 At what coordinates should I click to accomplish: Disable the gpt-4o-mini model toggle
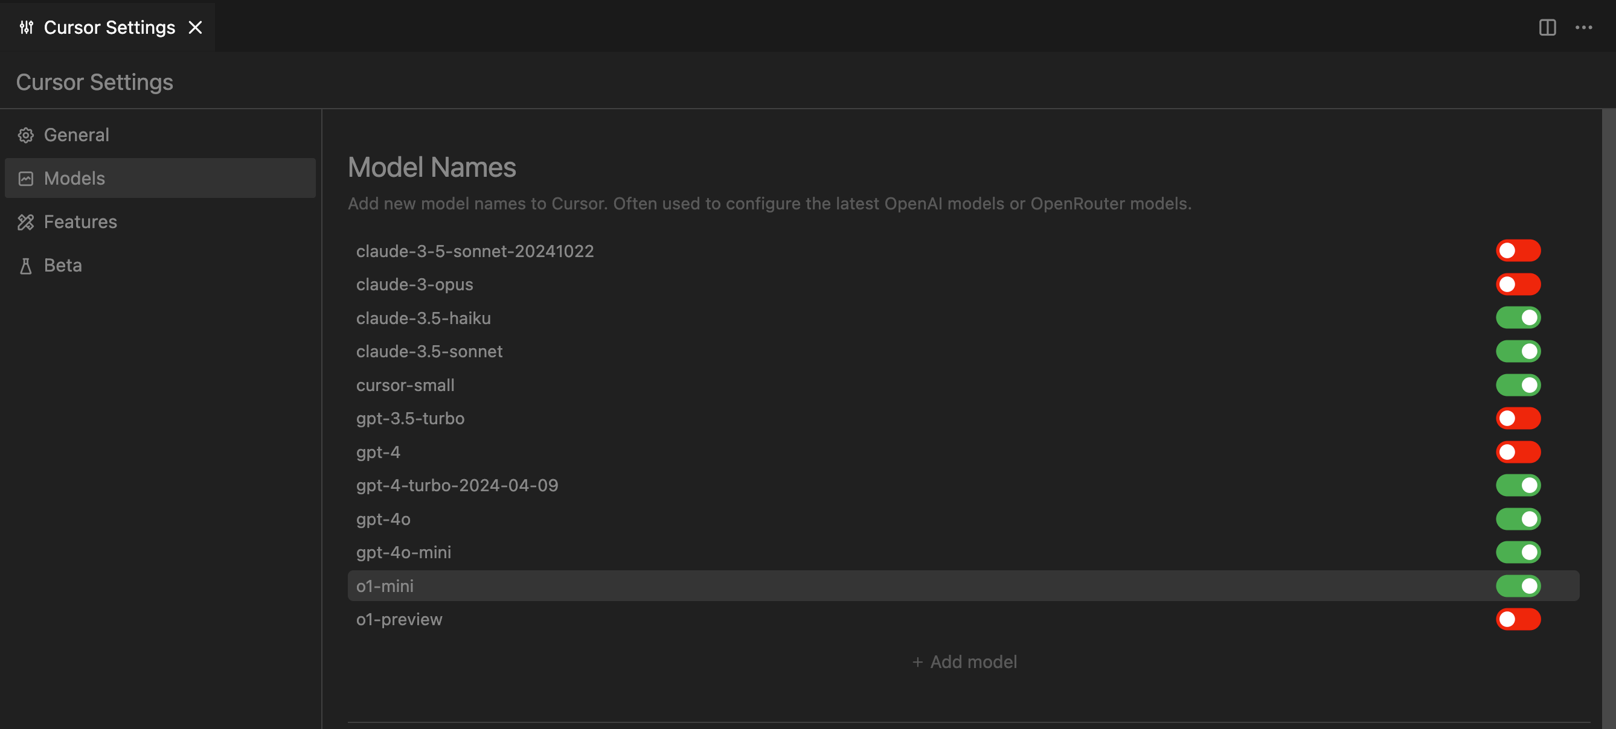click(1518, 552)
